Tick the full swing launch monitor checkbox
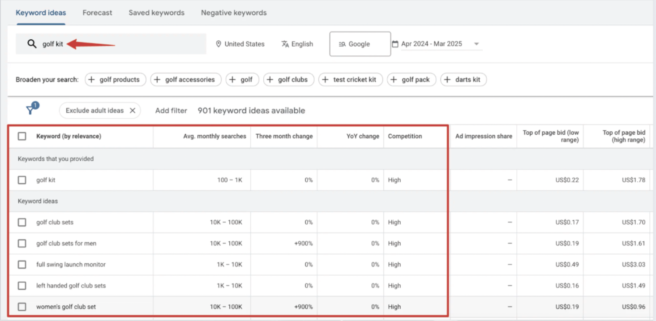656x321 pixels. [22, 265]
